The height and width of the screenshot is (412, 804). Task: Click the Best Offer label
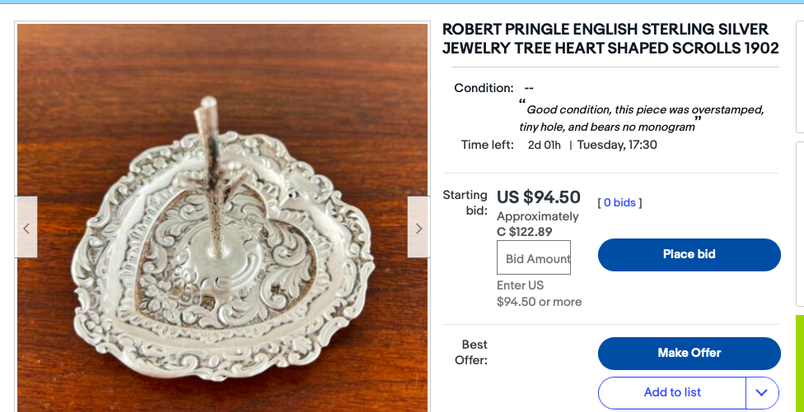474,352
